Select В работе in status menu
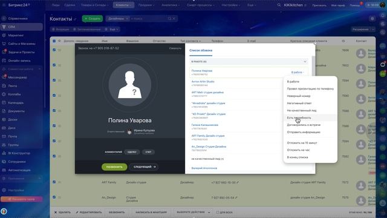The width and height of the screenshot is (387, 218). 293,82
